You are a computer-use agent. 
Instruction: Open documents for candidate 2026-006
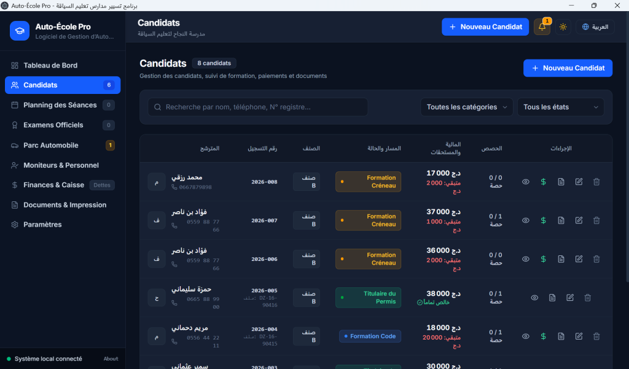tap(561, 259)
